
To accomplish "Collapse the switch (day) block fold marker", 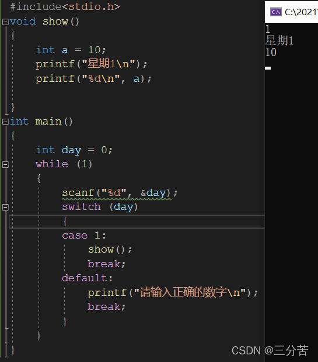I will pos(5,208).
